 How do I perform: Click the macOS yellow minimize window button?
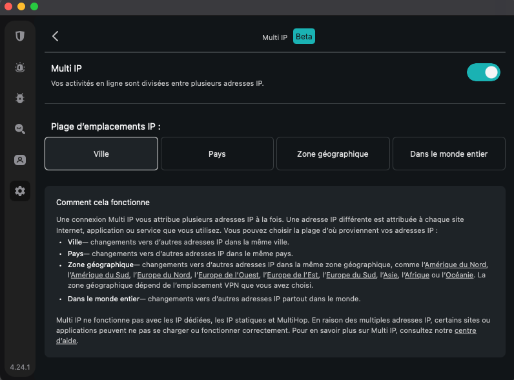coord(21,6)
